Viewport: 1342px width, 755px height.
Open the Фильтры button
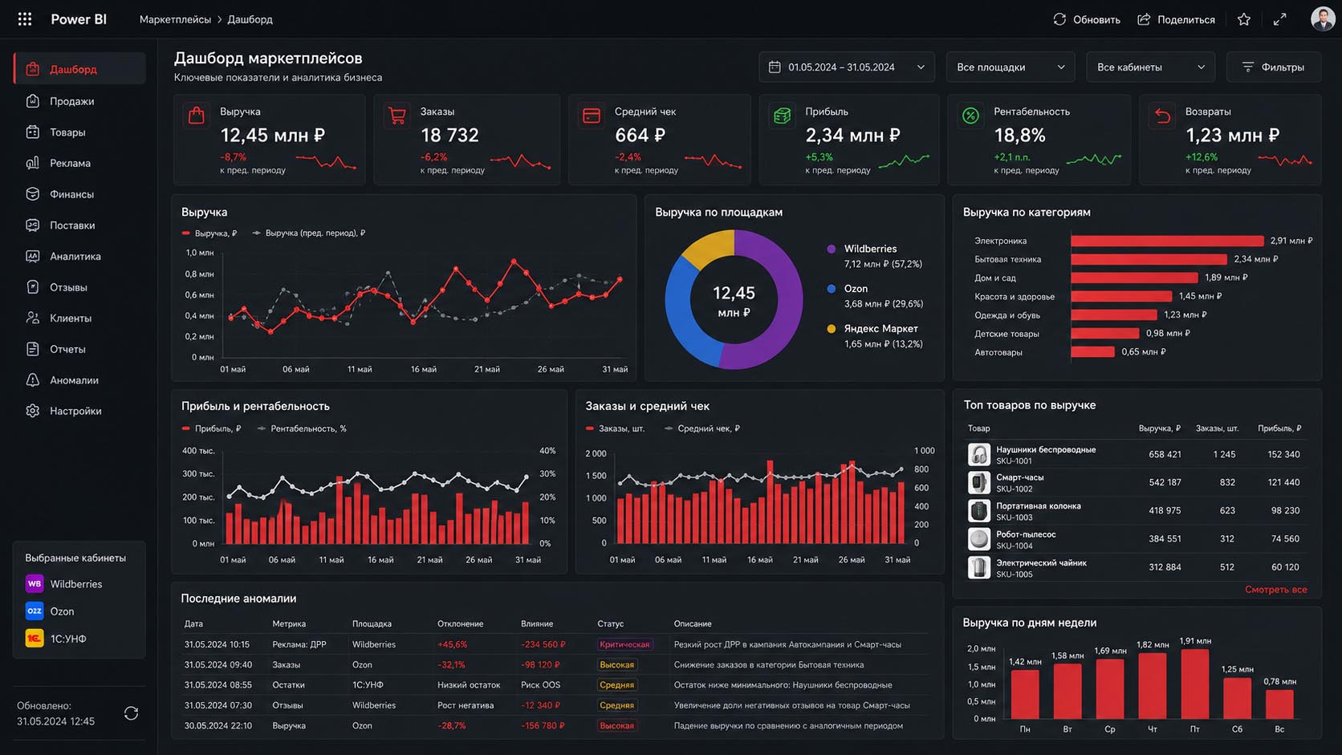pos(1274,67)
